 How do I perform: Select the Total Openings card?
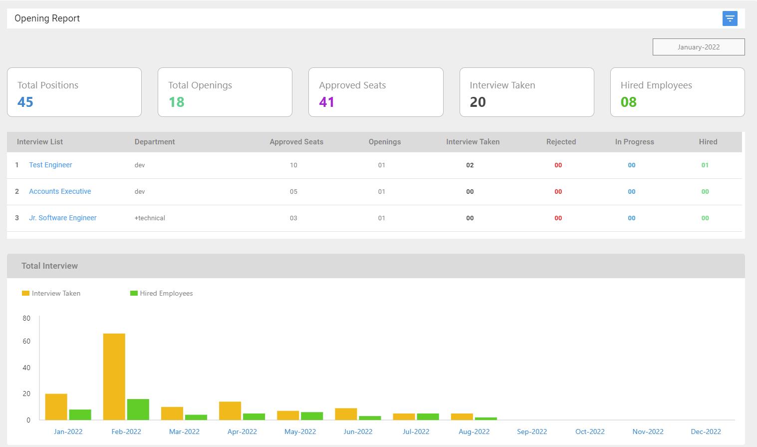click(225, 92)
